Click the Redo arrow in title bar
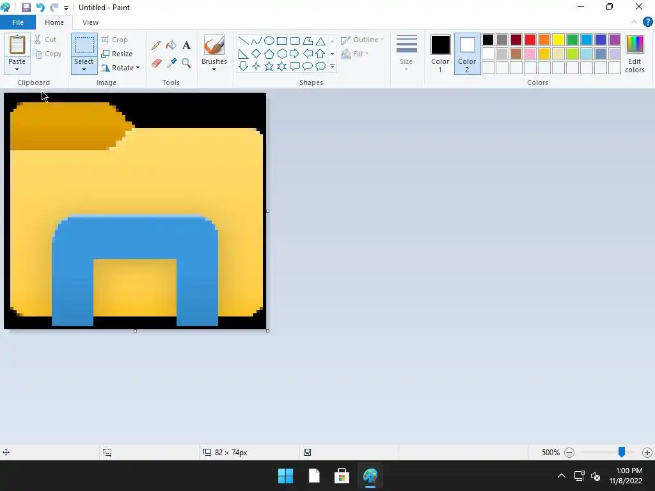This screenshot has height=491, width=655. point(54,8)
